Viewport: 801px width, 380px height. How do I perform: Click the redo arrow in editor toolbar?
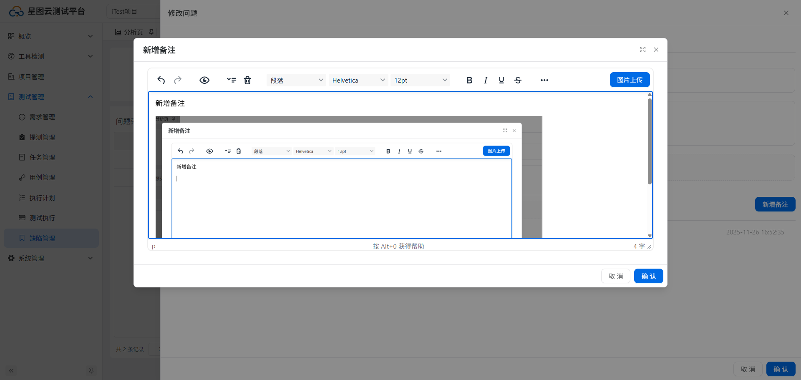(178, 80)
